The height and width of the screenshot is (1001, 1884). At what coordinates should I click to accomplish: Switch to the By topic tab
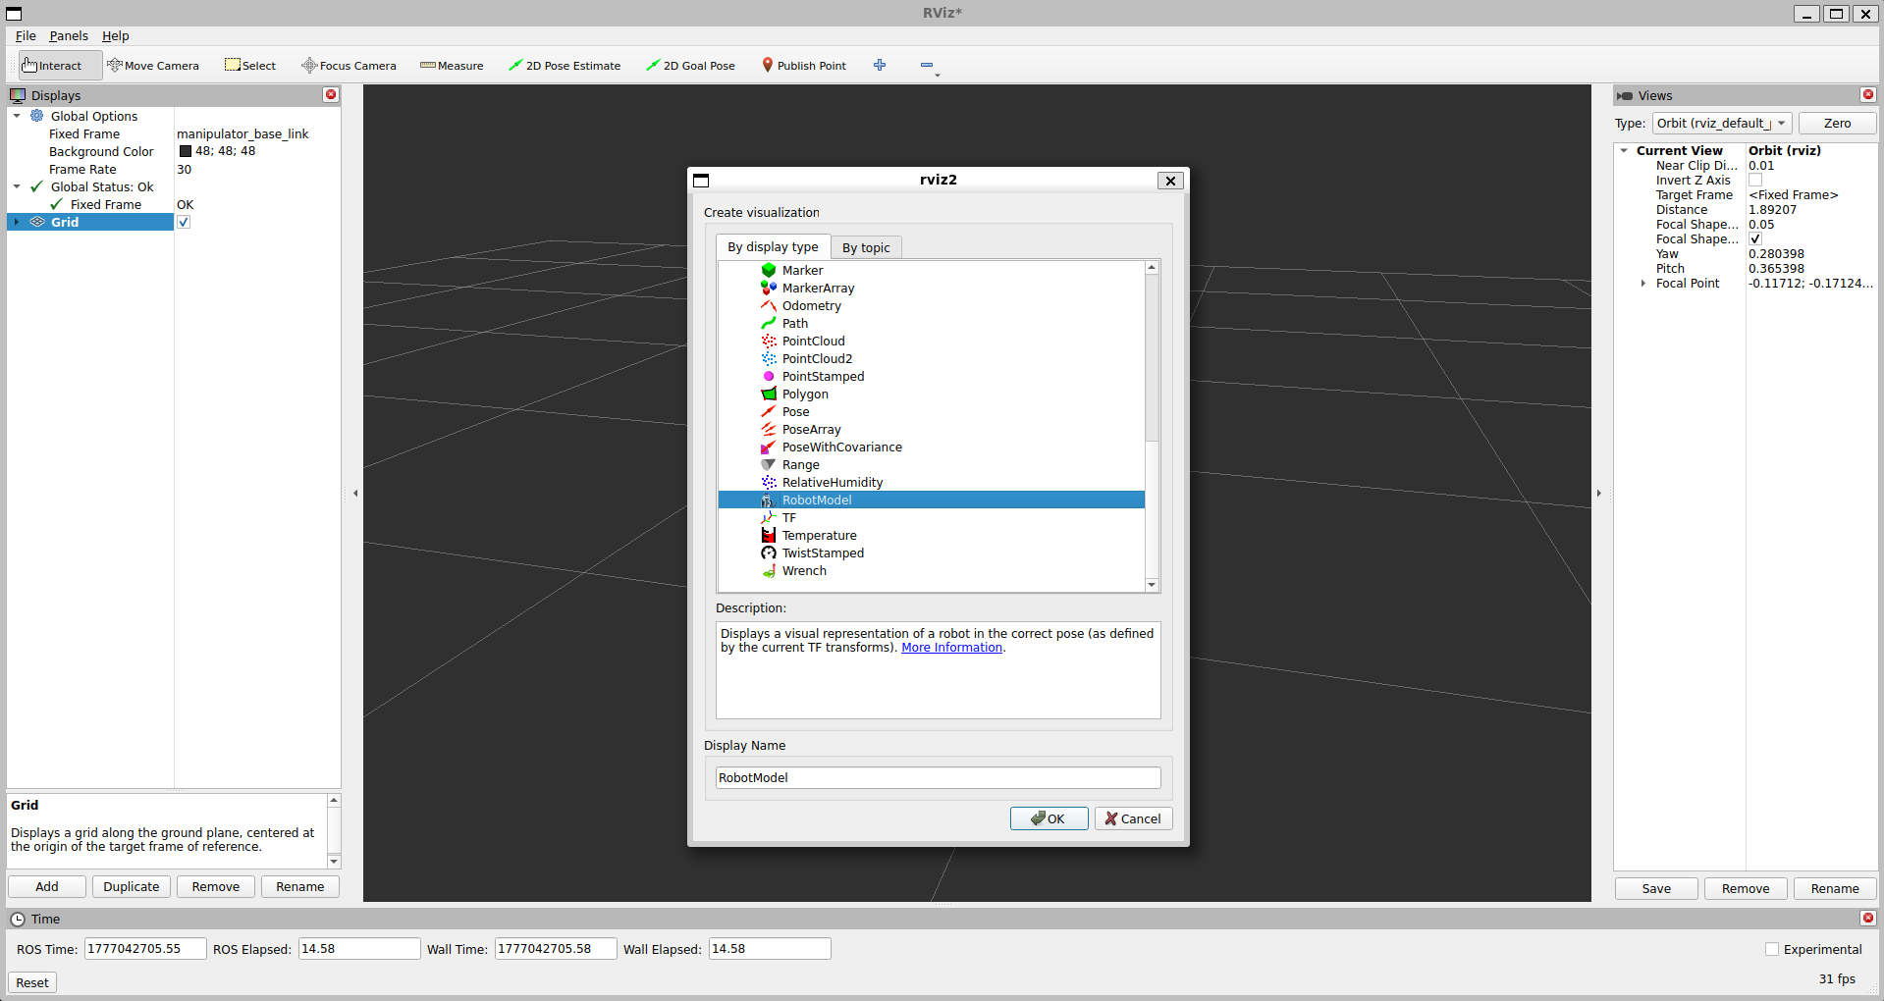866,247
